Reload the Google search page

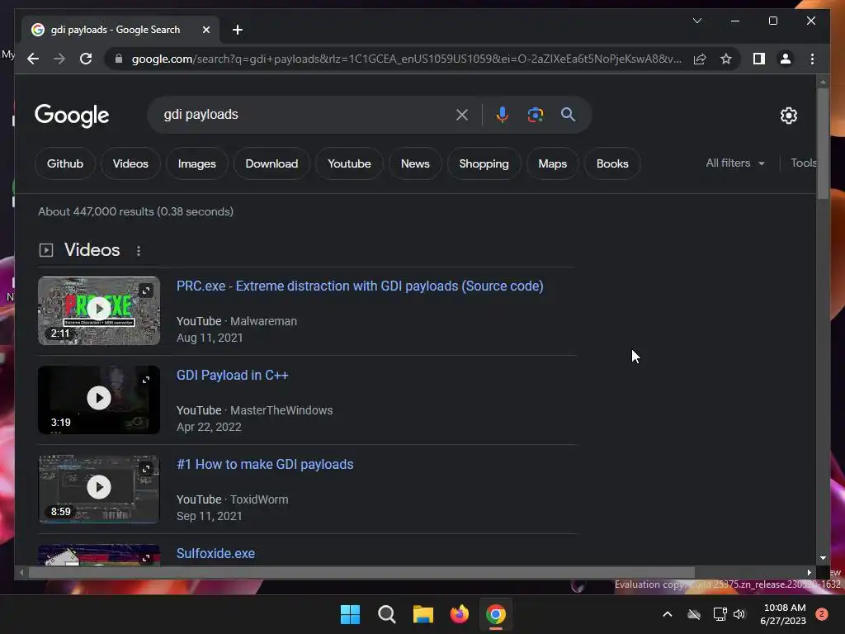point(86,59)
